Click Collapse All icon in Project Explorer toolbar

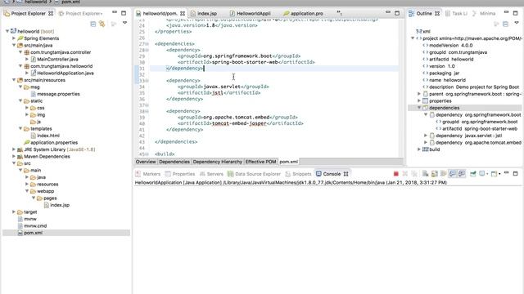pos(93,24)
